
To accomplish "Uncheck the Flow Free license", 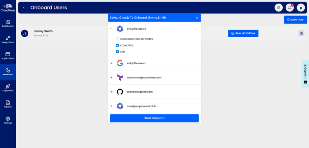I will (x=117, y=46).
